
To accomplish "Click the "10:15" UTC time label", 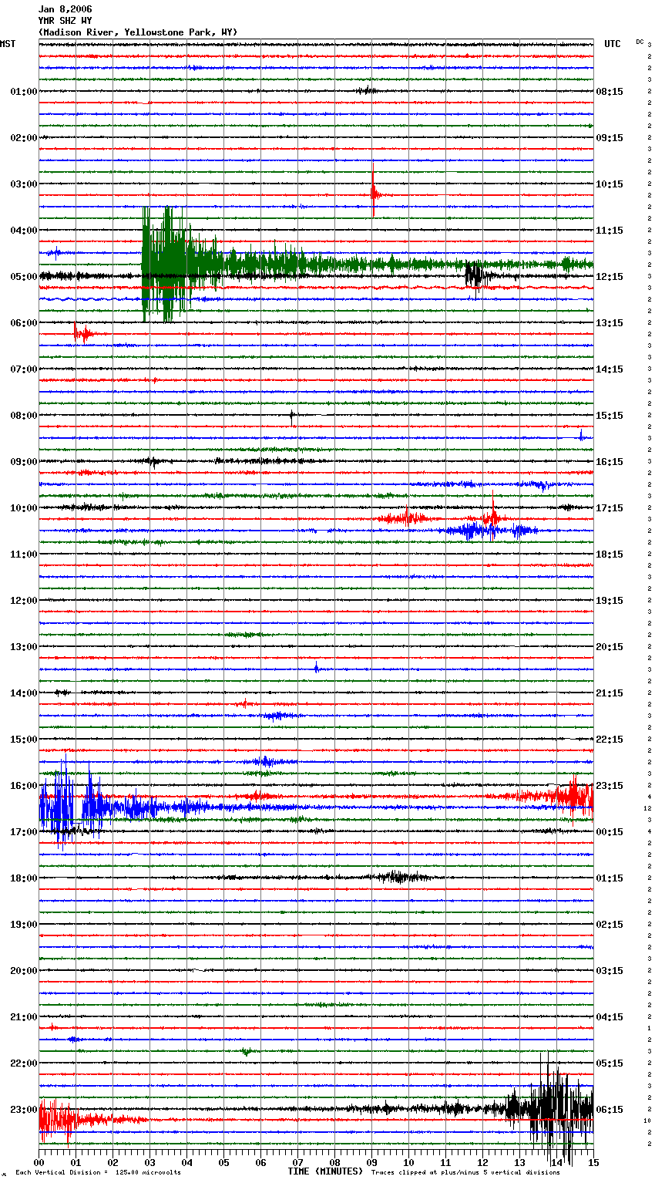I will coord(610,184).
